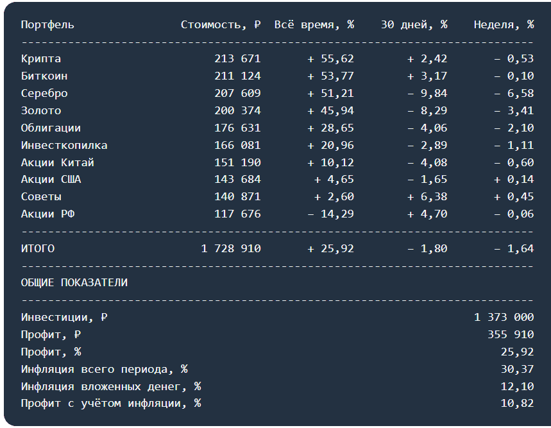Select the Советы portfolio row
The width and height of the screenshot is (551, 428).
pyautogui.click(x=277, y=196)
